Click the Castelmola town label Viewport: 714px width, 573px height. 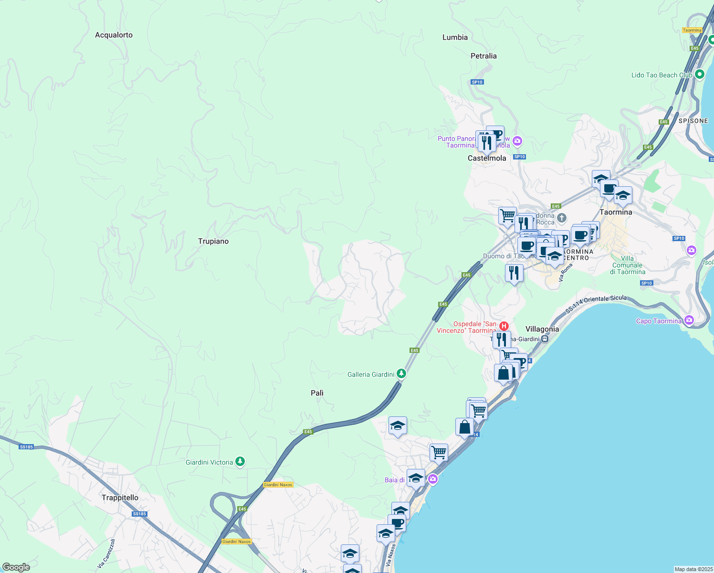pyautogui.click(x=487, y=158)
